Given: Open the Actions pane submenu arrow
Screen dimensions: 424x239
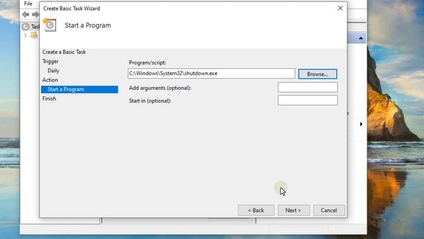Looking at the screenshot, I should [x=361, y=124].
